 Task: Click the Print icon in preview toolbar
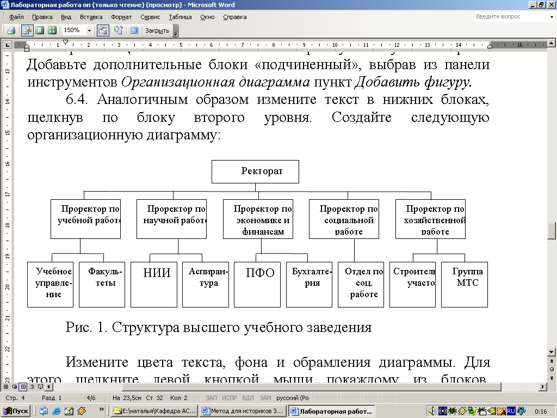tap(11, 30)
